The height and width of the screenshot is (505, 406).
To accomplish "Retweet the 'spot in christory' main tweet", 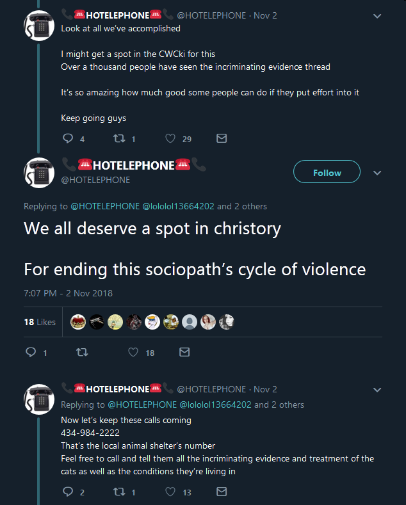I will point(82,352).
